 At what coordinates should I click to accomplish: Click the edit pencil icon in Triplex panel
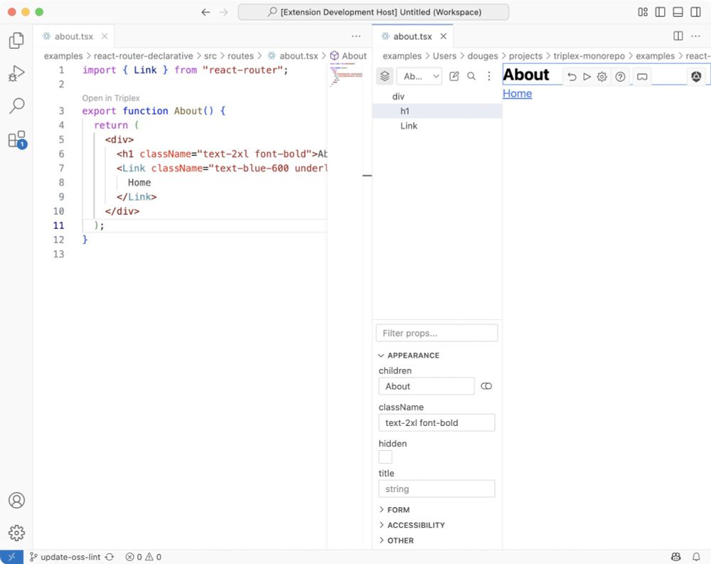tap(454, 76)
